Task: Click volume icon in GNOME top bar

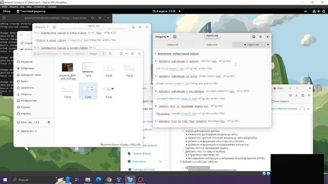Action: click(319, 11)
